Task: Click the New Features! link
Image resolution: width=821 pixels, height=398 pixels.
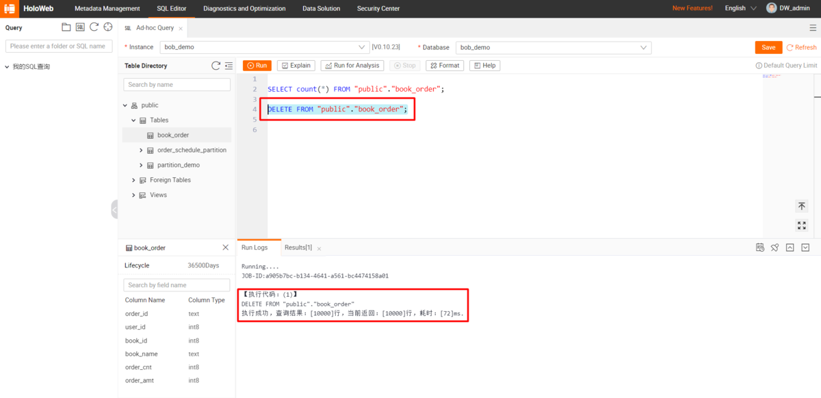Action: (x=692, y=8)
